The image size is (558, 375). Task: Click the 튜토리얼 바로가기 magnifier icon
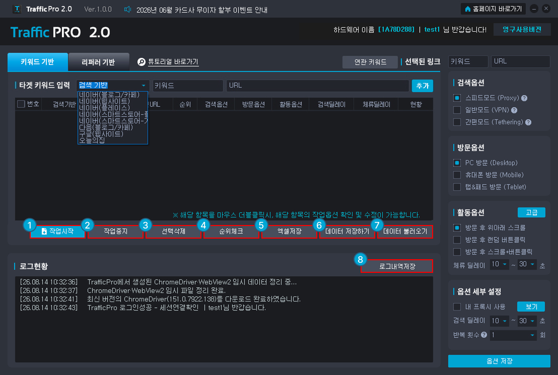point(142,62)
